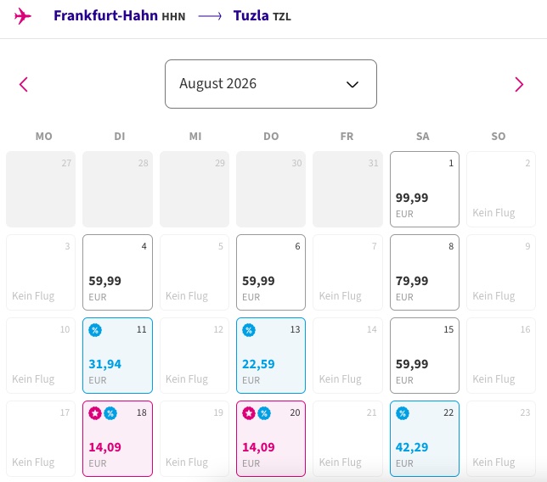Image resolution: width=547 pixels, height=482 pixels.
Task: Click the discount percent badge on August 11
Action: (x=95, y=330)
